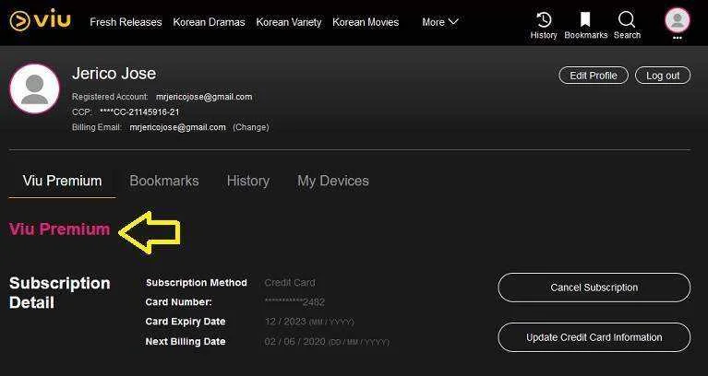Click the large profile picture
Screen dimensions: 708x376
(x=34, y=88)
